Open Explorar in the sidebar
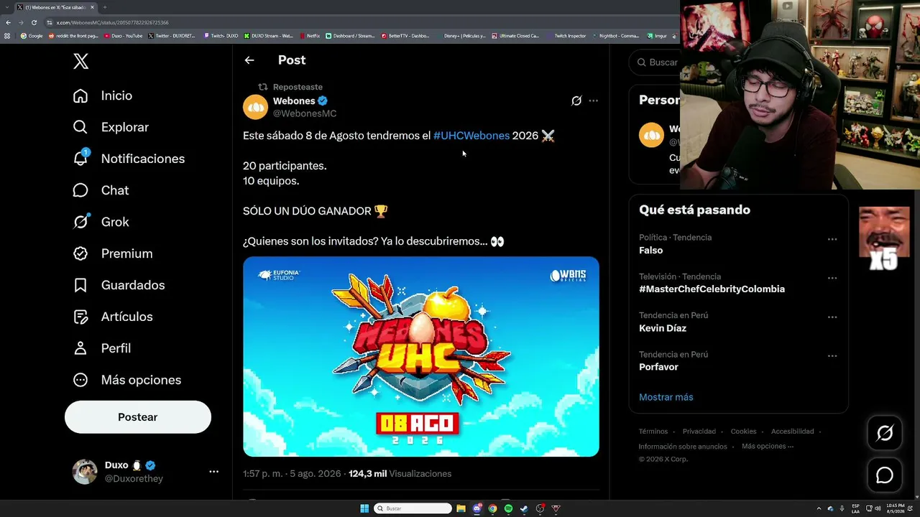 (111, 127)
